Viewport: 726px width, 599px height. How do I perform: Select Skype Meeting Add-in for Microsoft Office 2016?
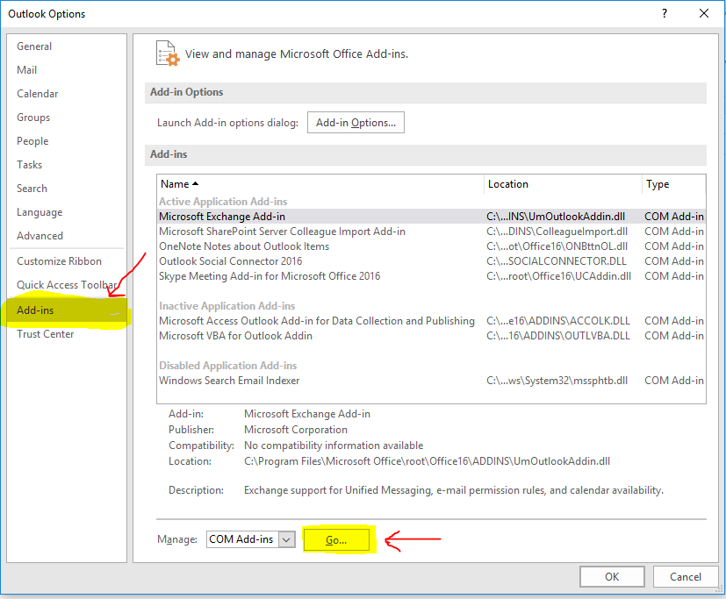coord(431,276)
